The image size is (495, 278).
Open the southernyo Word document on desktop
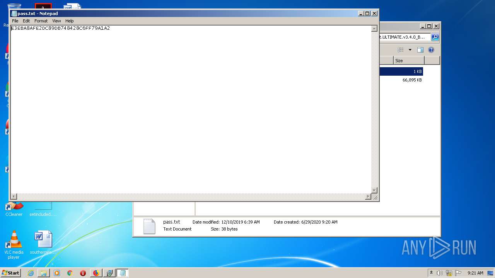[43, 243]
